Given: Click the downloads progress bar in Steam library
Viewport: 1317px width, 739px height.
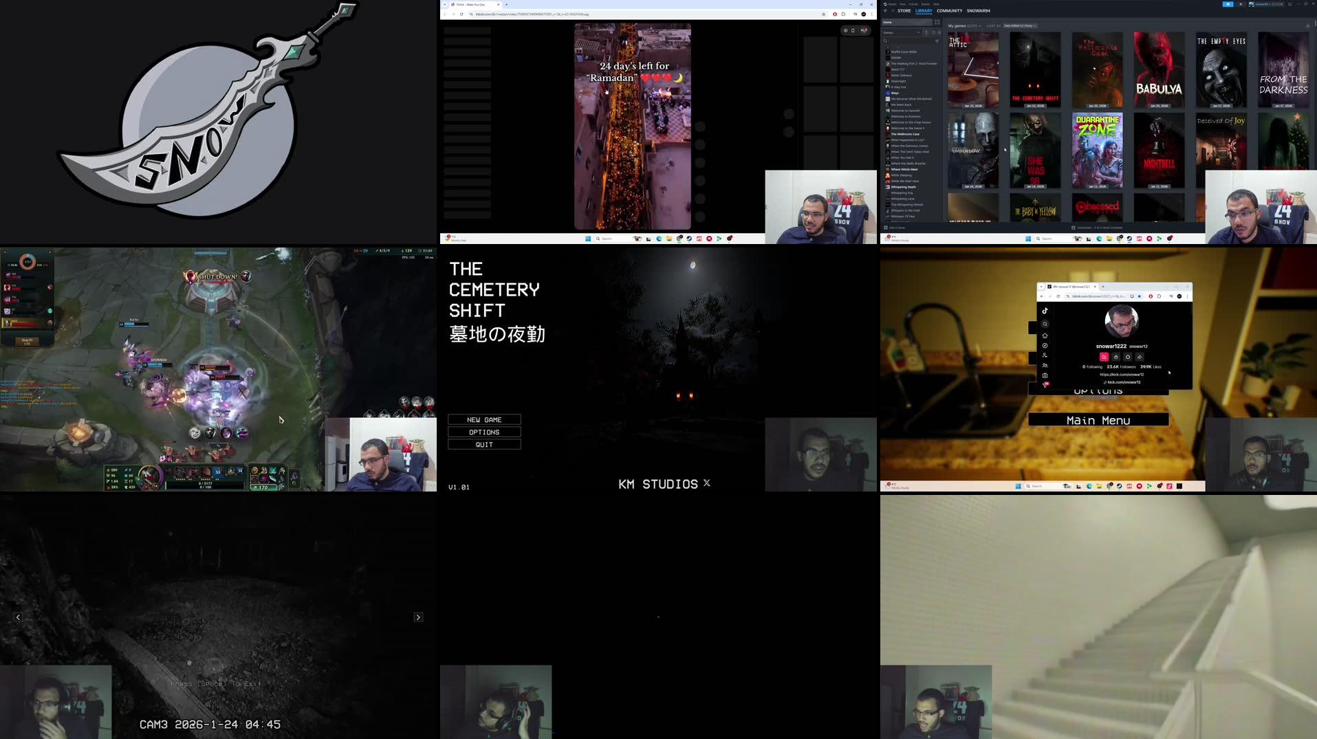Looking at the screenshot, I should [1096, 228].
